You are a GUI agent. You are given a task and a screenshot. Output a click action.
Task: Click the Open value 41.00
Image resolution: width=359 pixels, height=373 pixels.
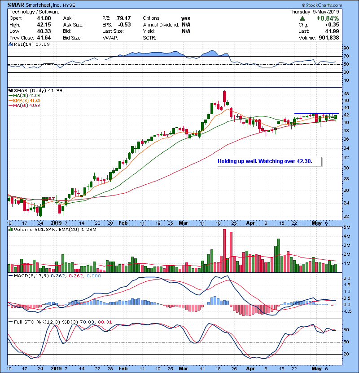(44, 18)
